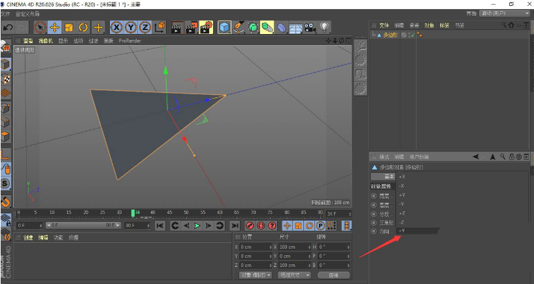Open the 绝对尺寸 size dropdown
534x284 pixels.
(293, 275)
